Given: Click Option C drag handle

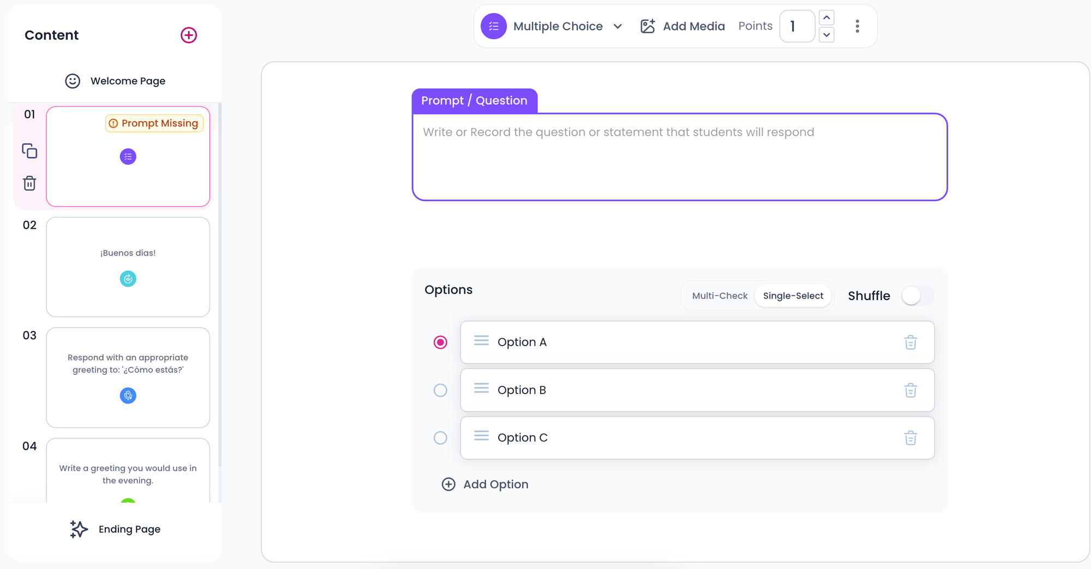Looking at the screenshot, I should (481, 435).
